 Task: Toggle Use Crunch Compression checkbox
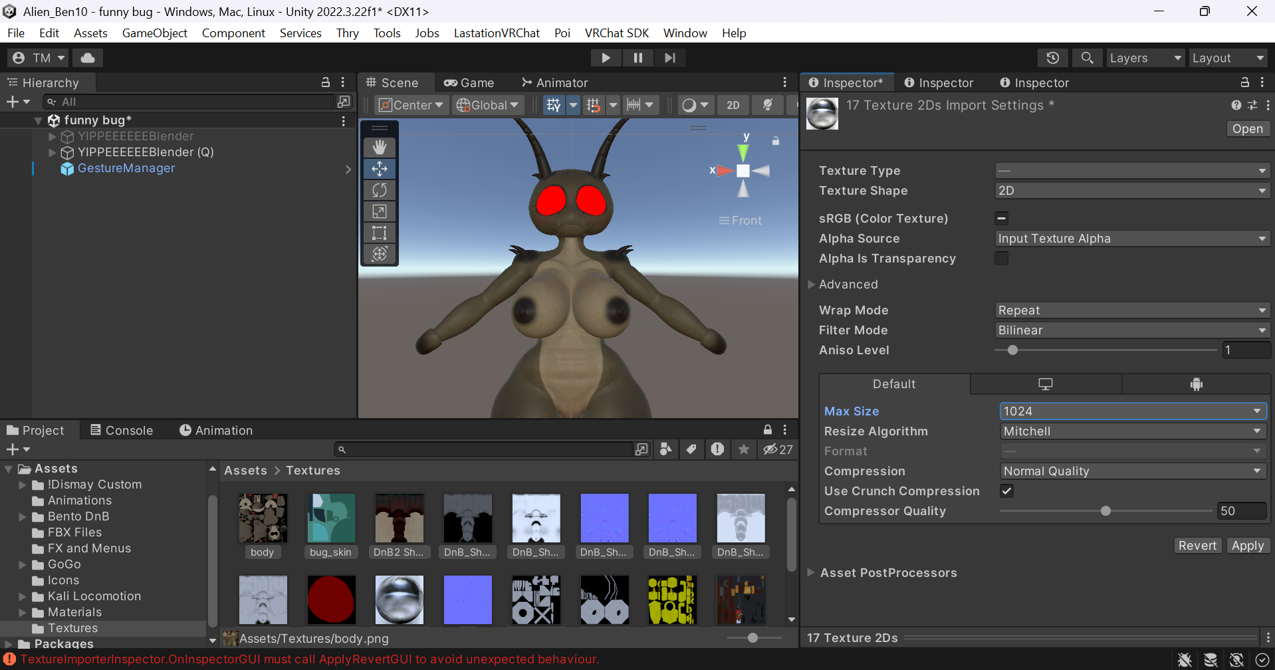pos(1007,491)
